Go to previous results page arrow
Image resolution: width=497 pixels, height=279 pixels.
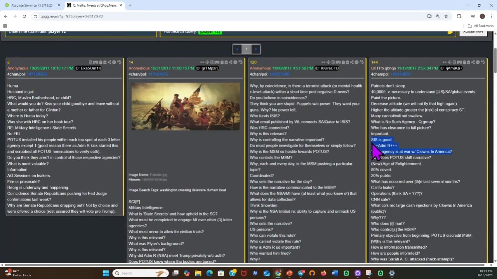[x=237, y=49]
